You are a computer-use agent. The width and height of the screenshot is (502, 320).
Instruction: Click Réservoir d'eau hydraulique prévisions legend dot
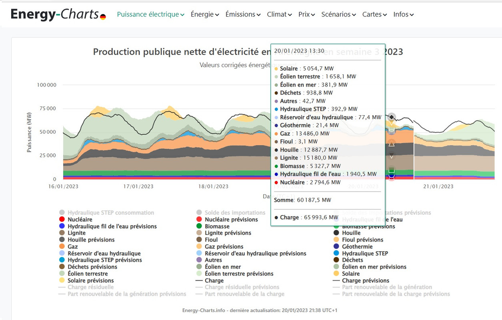(x=199, y=253)
